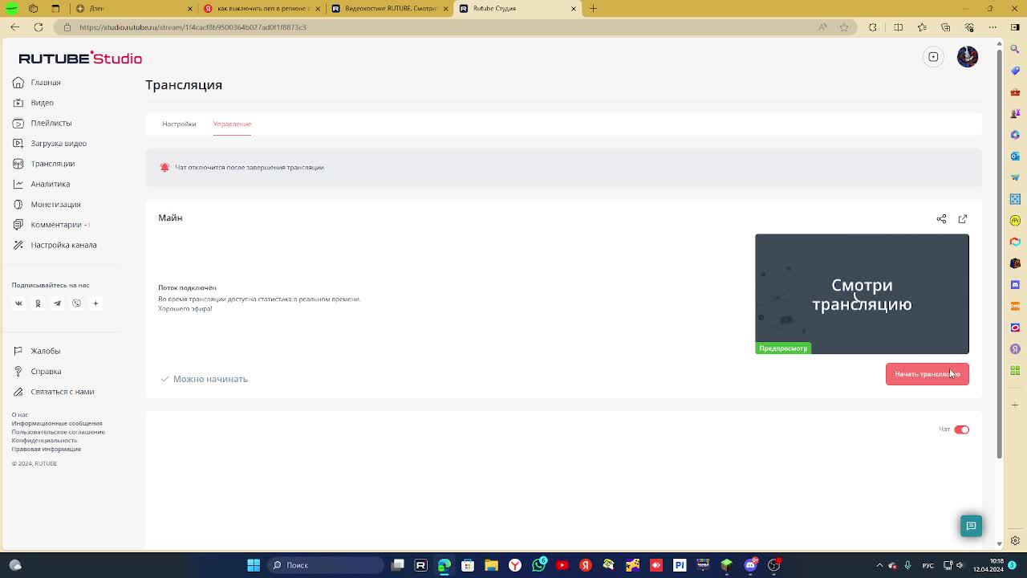The height and width of the screenshot is (578, 1027).
Task: Switch to the Настройки tab
Action: [x=179, y=124]
